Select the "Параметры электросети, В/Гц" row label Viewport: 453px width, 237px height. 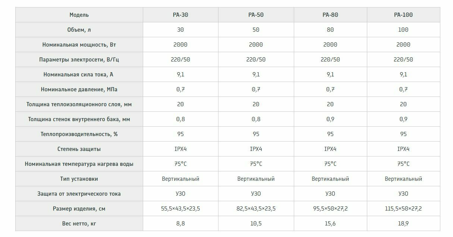[79, 60]
